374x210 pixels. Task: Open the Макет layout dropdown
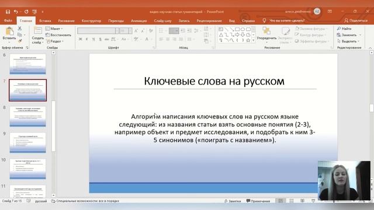click(x=54, y=29)
